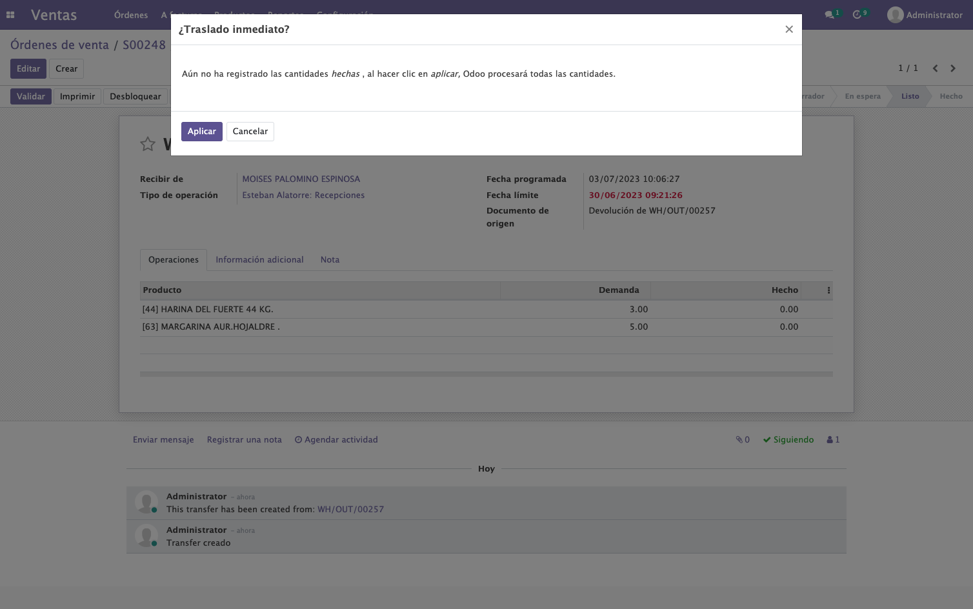Image resolution: width=973 pixels, height=609 pixels.
Task: Open the activities clock icon
Action: tap(857, 15)
